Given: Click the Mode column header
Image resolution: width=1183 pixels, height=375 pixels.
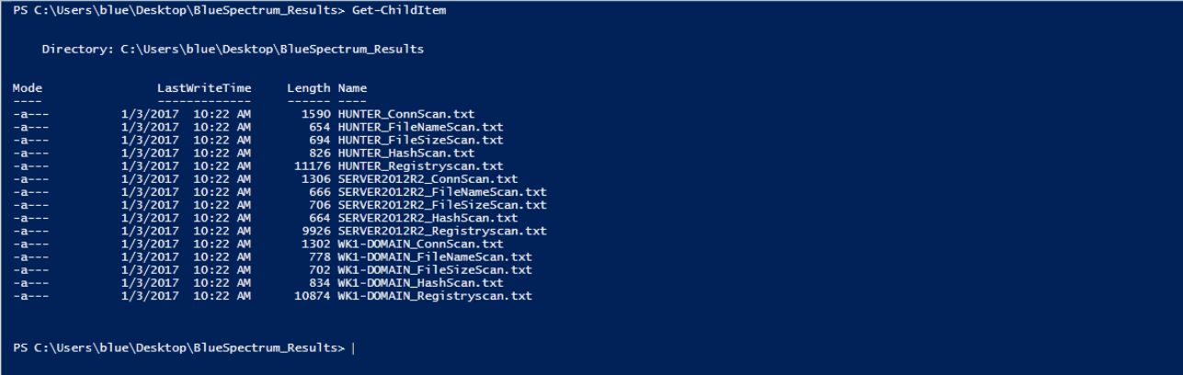Looking at the screenshot, I should click(x=28, y=88).
